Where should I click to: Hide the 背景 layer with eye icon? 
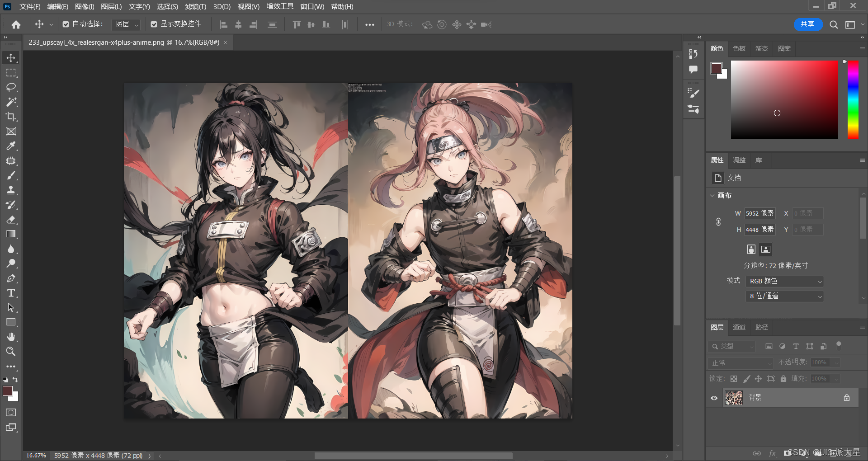(x=714, y=398)
